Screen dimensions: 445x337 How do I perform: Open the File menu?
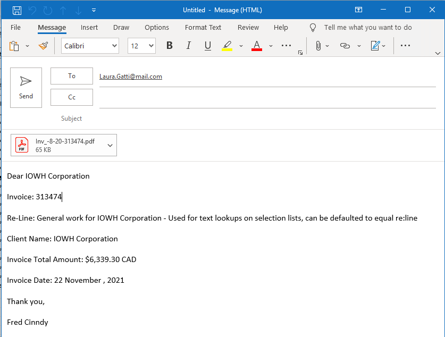coord(15,28)
